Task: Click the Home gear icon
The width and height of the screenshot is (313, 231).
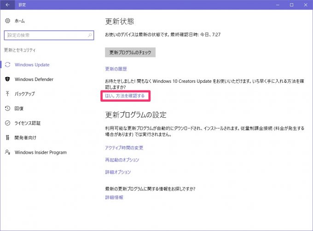Action: (7, 21)
